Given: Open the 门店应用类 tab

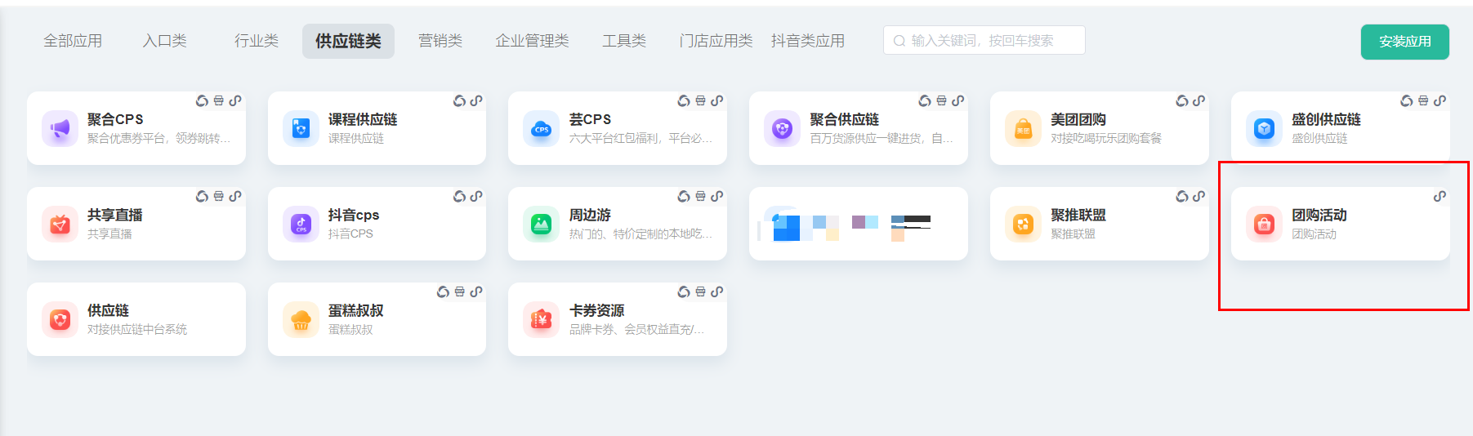Looking at the screenshot, I should [716, 41].
